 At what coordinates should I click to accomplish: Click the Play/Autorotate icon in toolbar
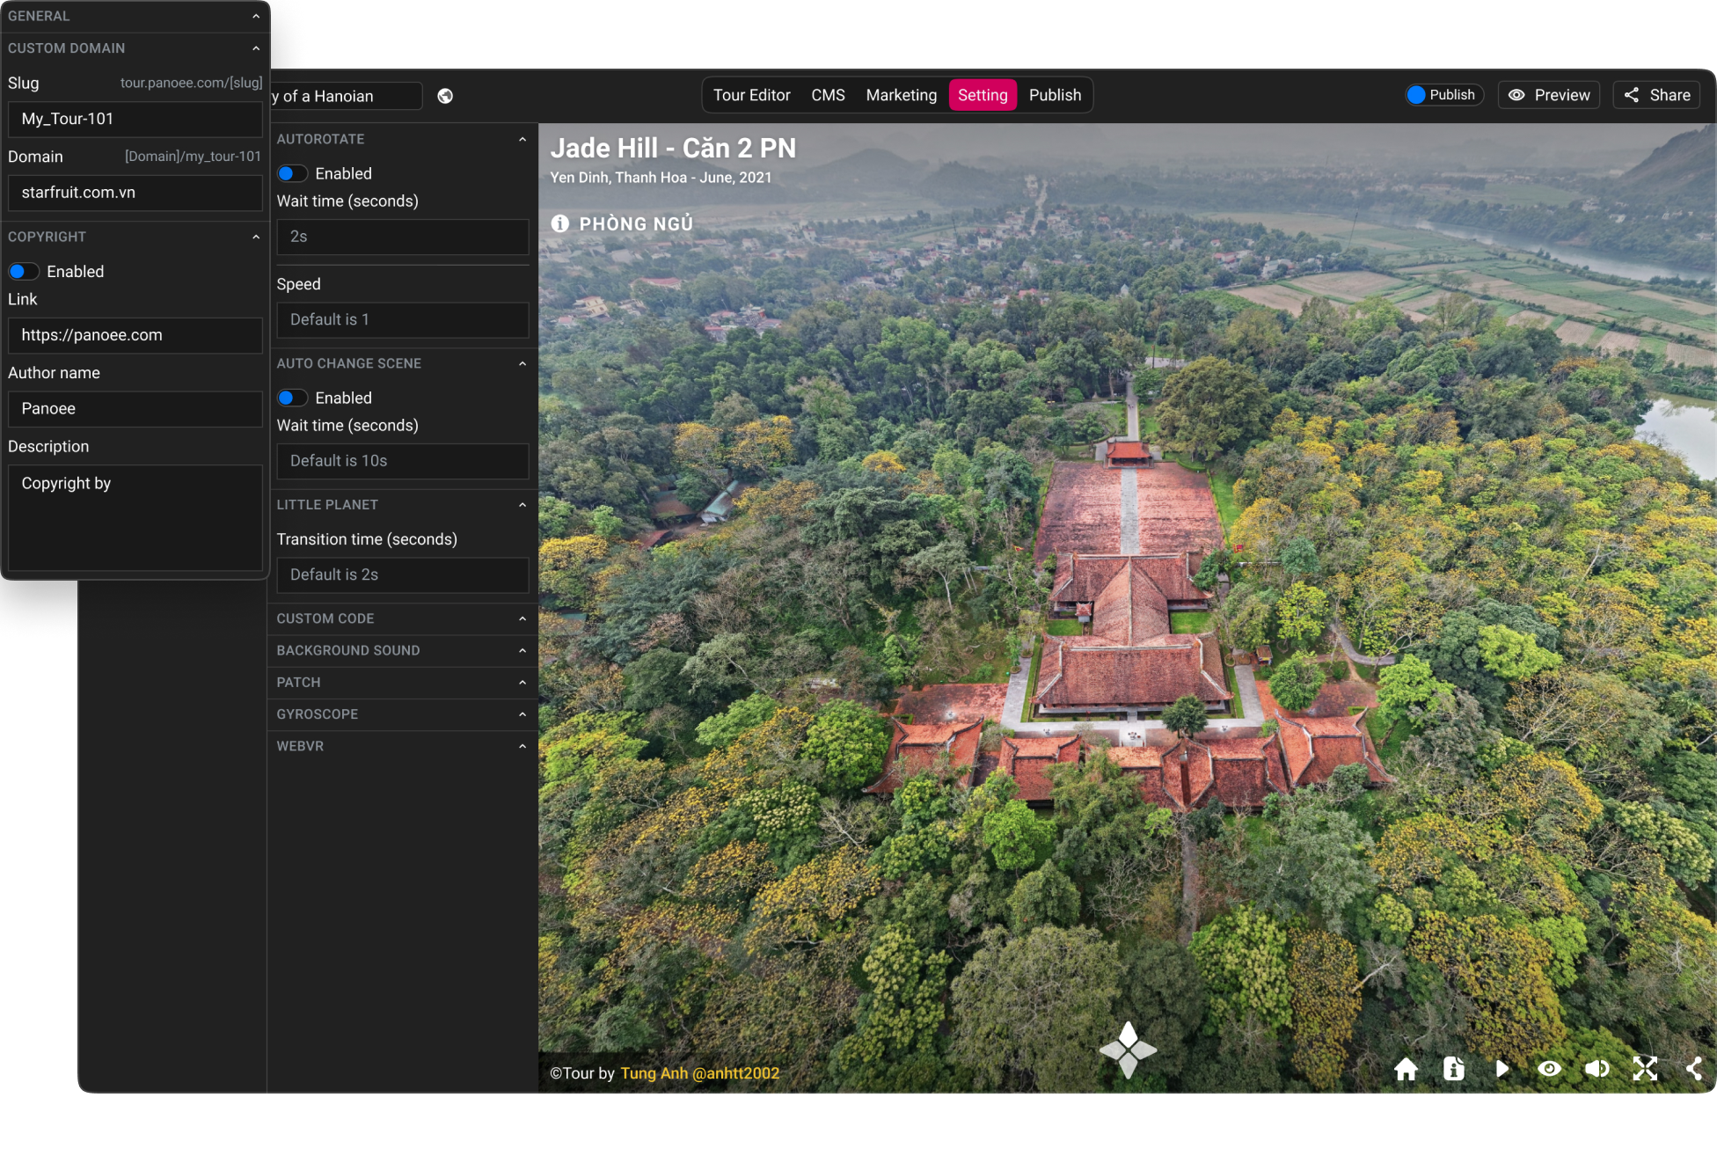[1501, 1067]
